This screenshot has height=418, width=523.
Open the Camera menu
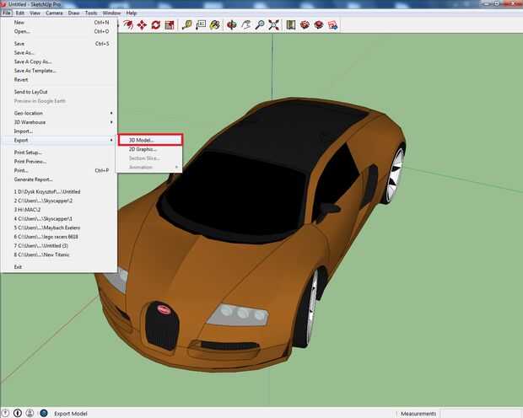click(x=54, y=13)
